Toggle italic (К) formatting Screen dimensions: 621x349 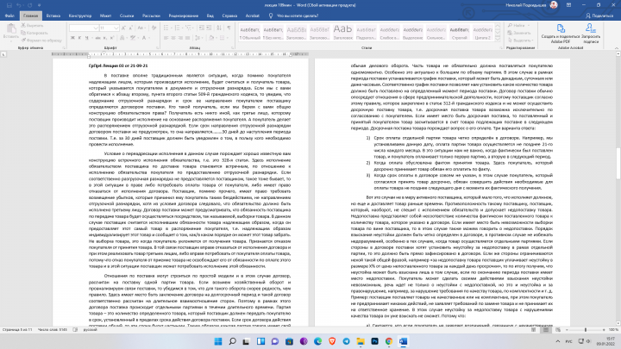click(79, 38)
